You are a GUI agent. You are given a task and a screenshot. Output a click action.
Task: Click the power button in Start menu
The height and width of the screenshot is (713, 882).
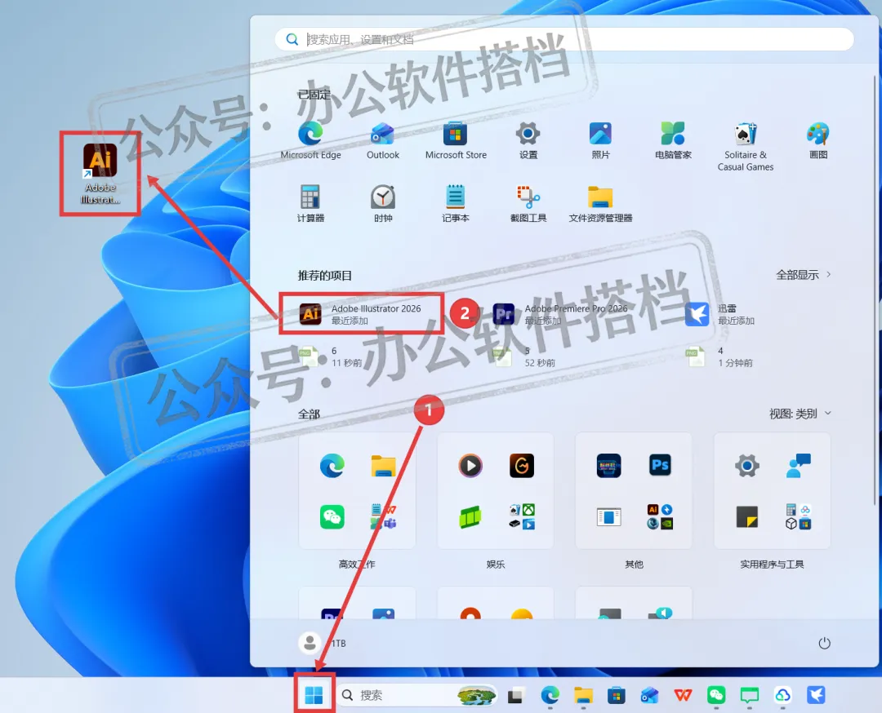tap(824, 644)
